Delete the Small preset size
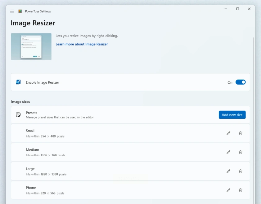 tap(241, 133)
